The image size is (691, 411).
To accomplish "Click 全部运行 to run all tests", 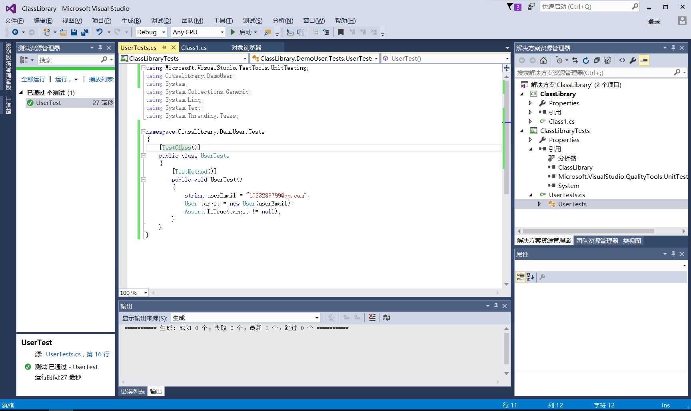I will tap(33, 79).
